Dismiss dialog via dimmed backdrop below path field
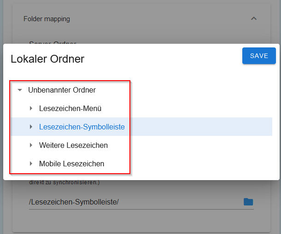The image size is (281, 234). [x=138, y=221]
